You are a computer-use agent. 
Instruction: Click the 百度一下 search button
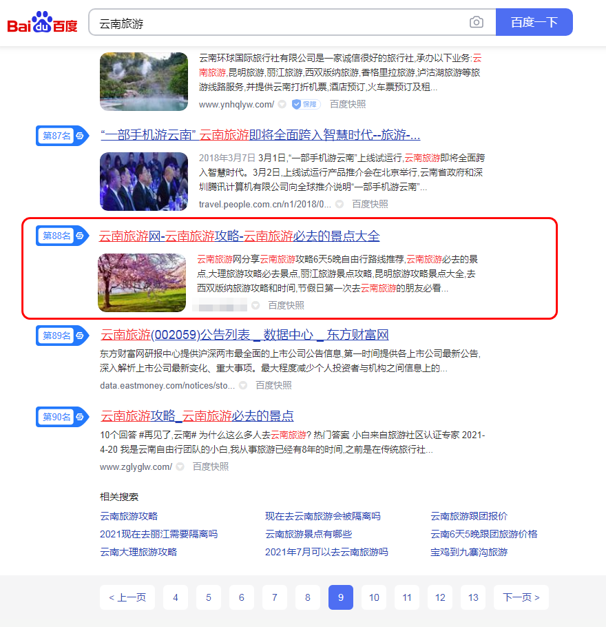coord(534,22)
